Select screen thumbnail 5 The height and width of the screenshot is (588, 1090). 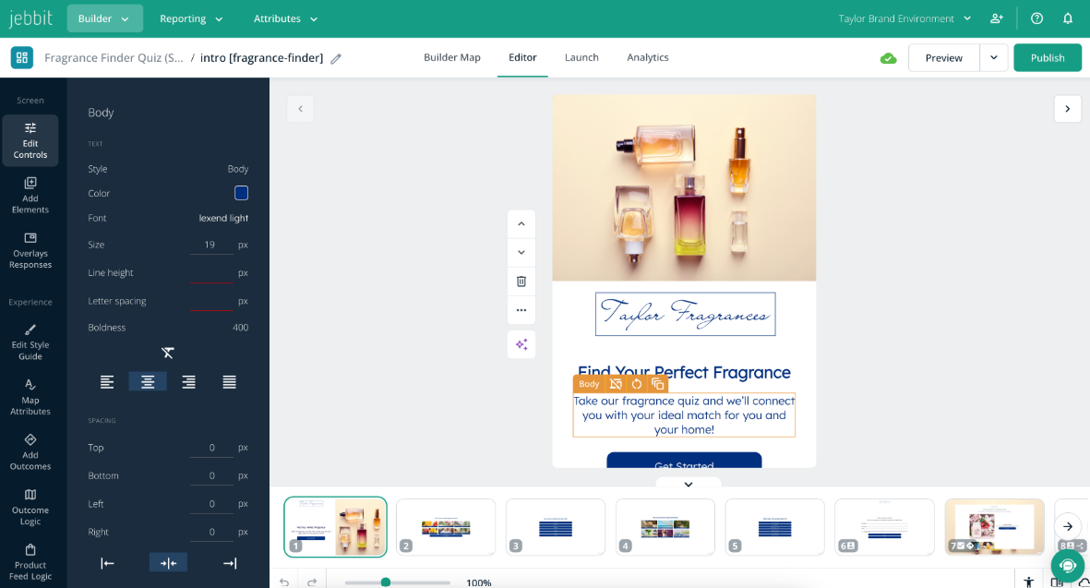click(775, 527)
